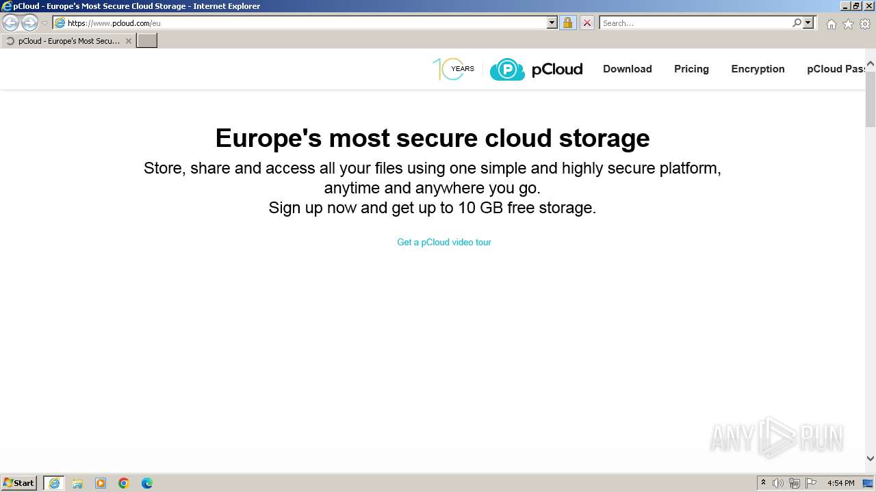Go back with the browser Back arrow

[11, 23]
